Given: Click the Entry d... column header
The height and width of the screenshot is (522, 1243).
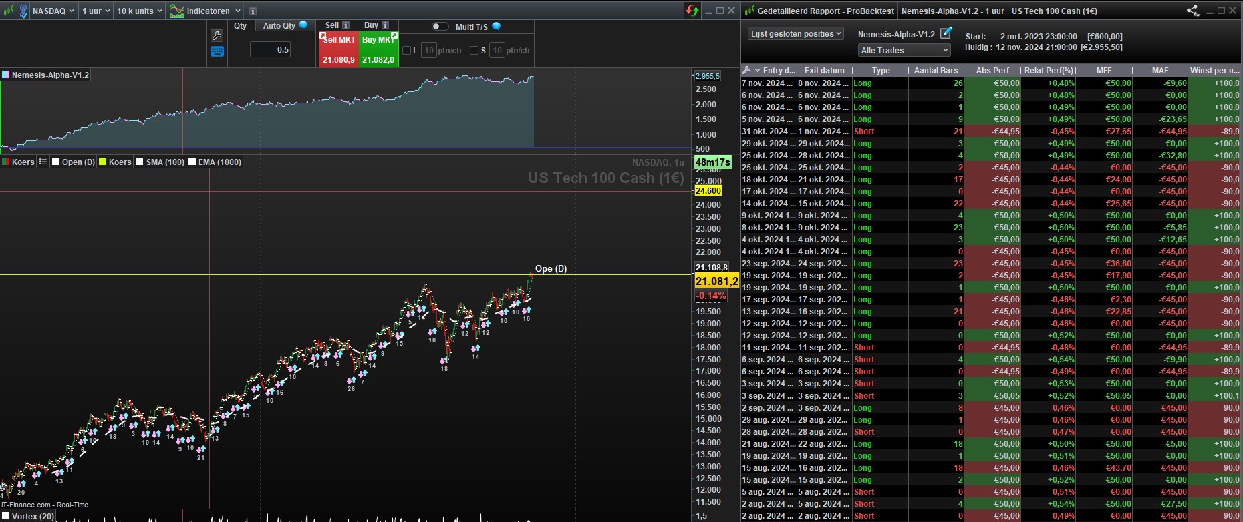Looking at the screenshot, I should 779,70.
